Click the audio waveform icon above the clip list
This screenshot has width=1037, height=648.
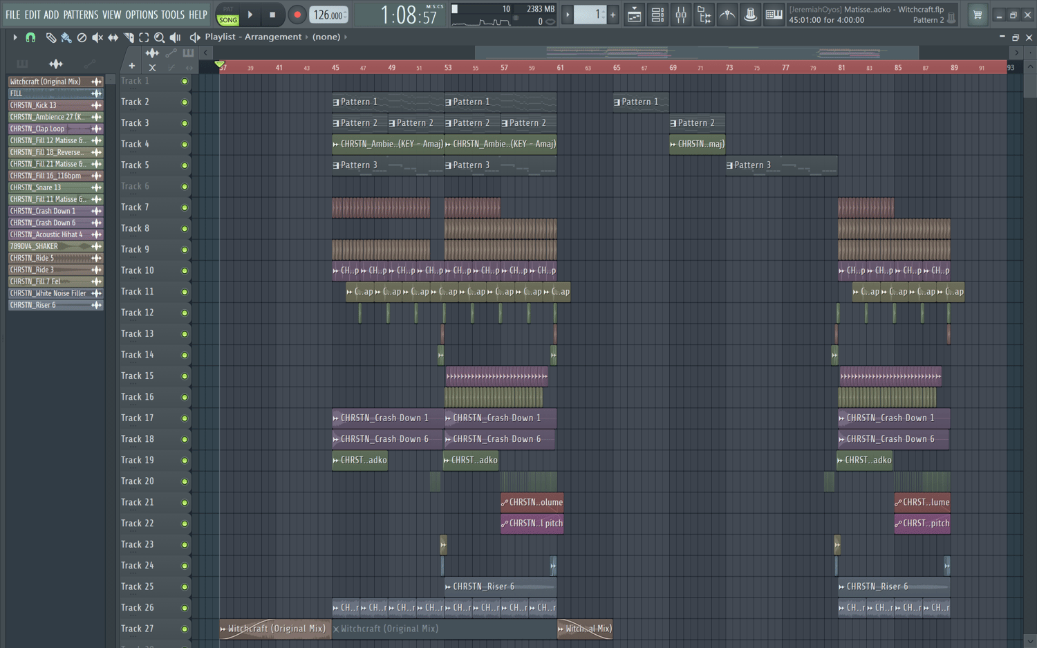[56, 64]
